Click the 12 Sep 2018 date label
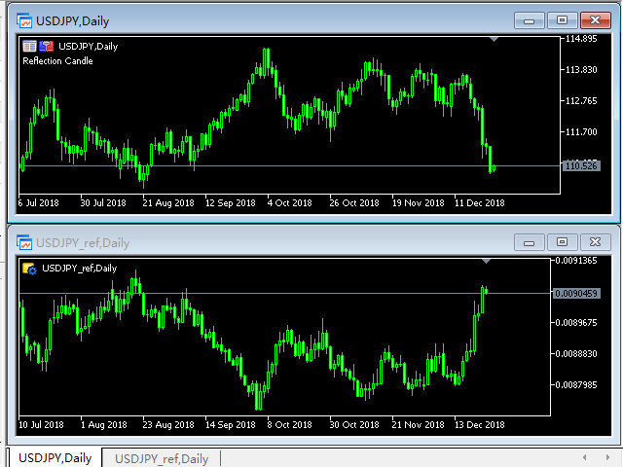Screen dimensions: 623x467 tap(231, 203)
